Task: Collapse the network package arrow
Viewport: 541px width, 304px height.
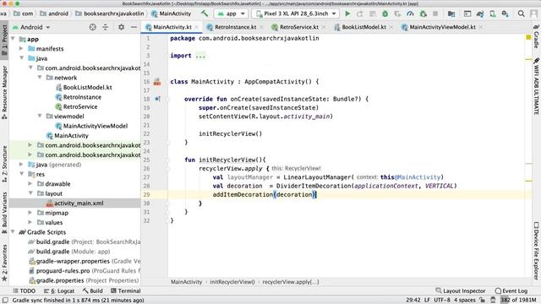Action: [x=40, y=78]
